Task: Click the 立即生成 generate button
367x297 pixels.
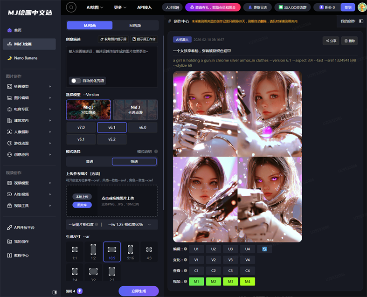Action: pos(138,291)
